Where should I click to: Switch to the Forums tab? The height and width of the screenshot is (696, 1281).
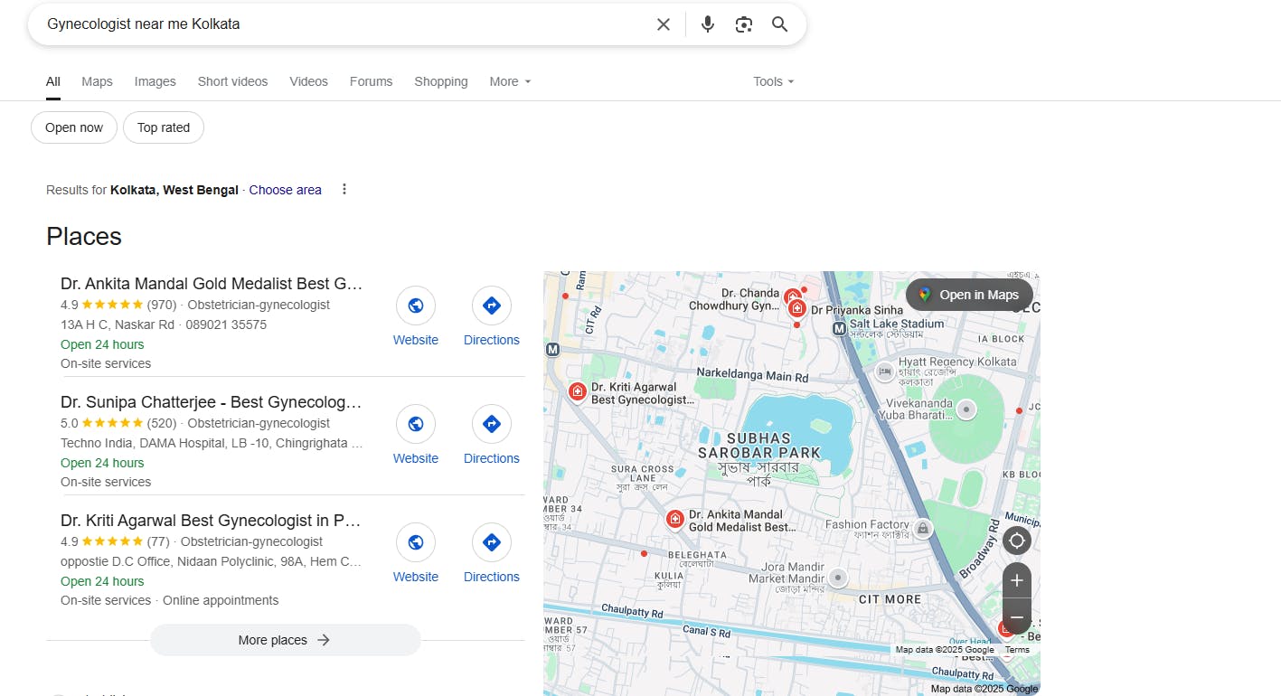pyautogui.click(x=372, y=81)
